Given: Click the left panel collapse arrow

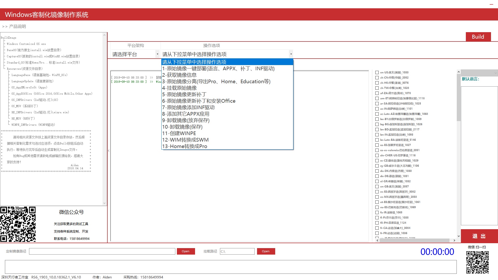Looking at the screenshot, I should point(109,151).
